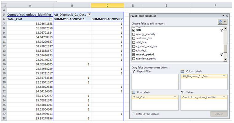
Task: Uncheck the subset_period field checkbox
Action: click(x=134, y=55)
